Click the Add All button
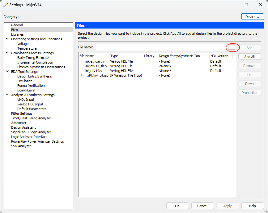This screenshot has height=213, width=268. (x=249, y=57)
